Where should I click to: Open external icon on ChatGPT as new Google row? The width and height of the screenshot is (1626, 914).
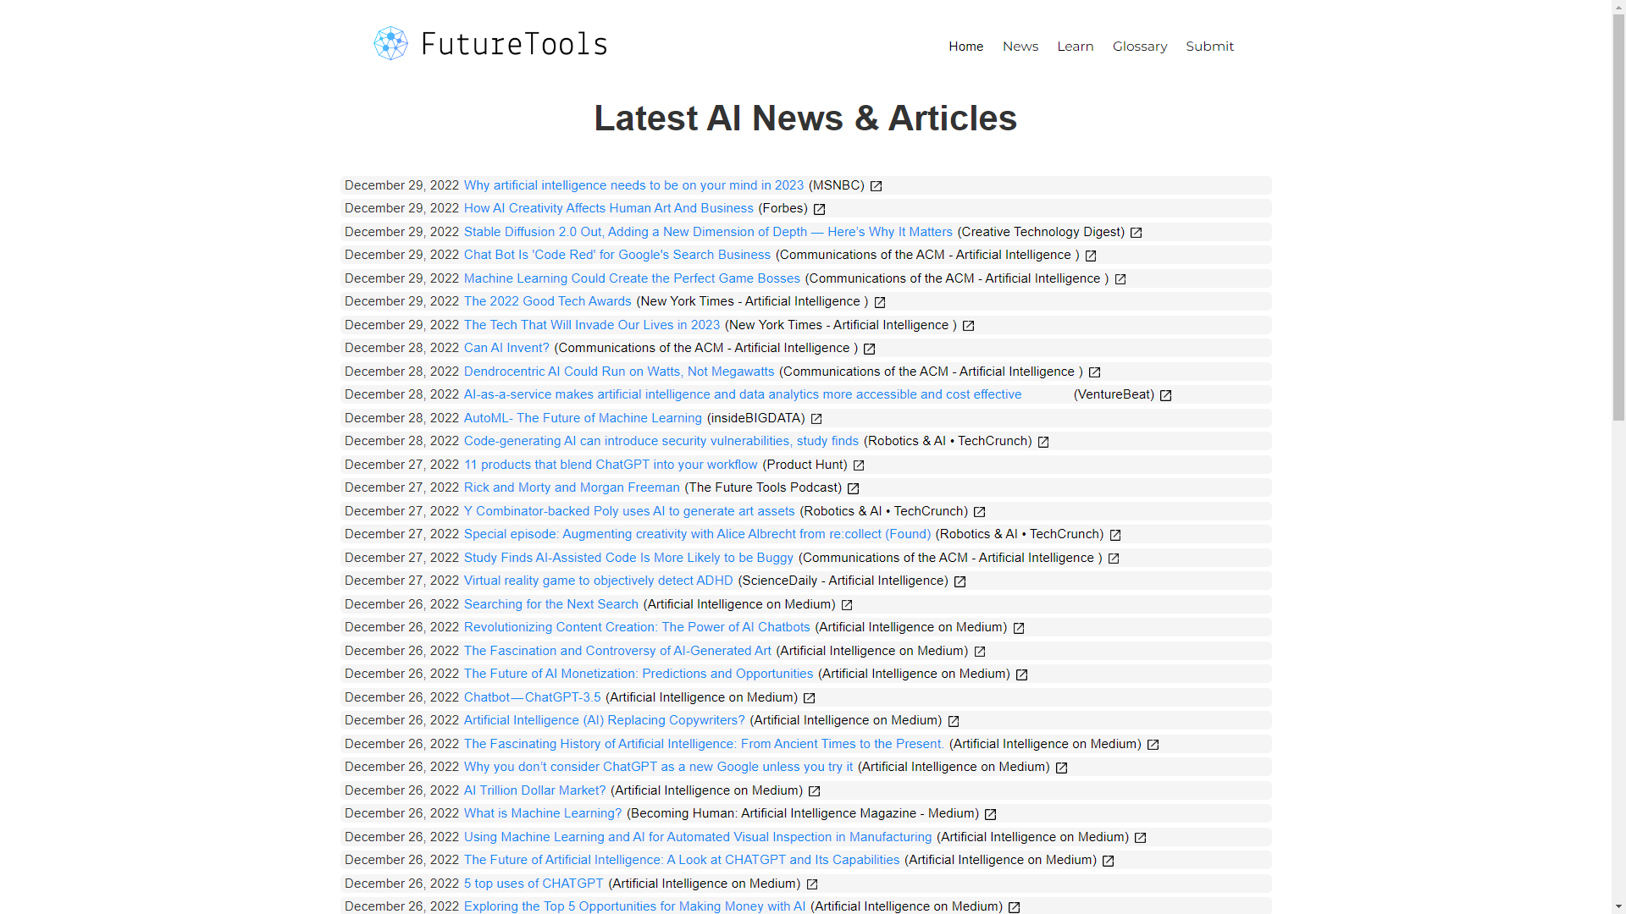(x=1062, y=768)
